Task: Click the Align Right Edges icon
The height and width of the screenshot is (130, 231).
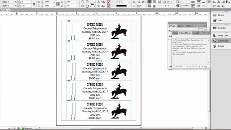Action: (x=223, y=2)
